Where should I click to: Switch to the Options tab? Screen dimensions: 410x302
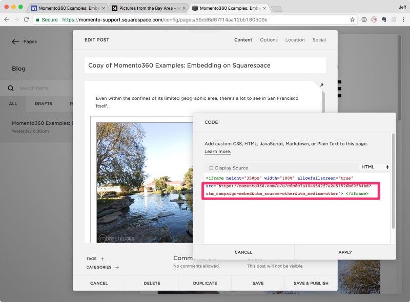point(269,40)
